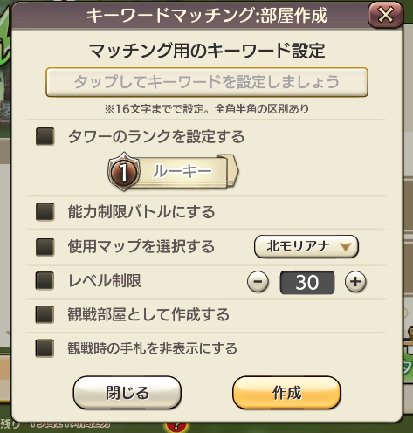The height and width of the screenshot is (433, 413).
Task: Enable the タワーのランクを設定する checkbox
Action: [45, 136]
